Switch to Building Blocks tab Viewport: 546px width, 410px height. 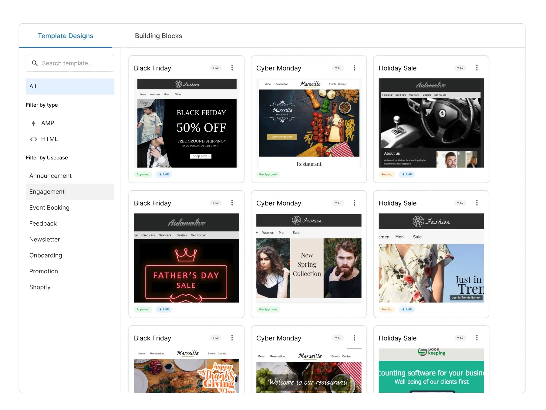click(158, 36)
